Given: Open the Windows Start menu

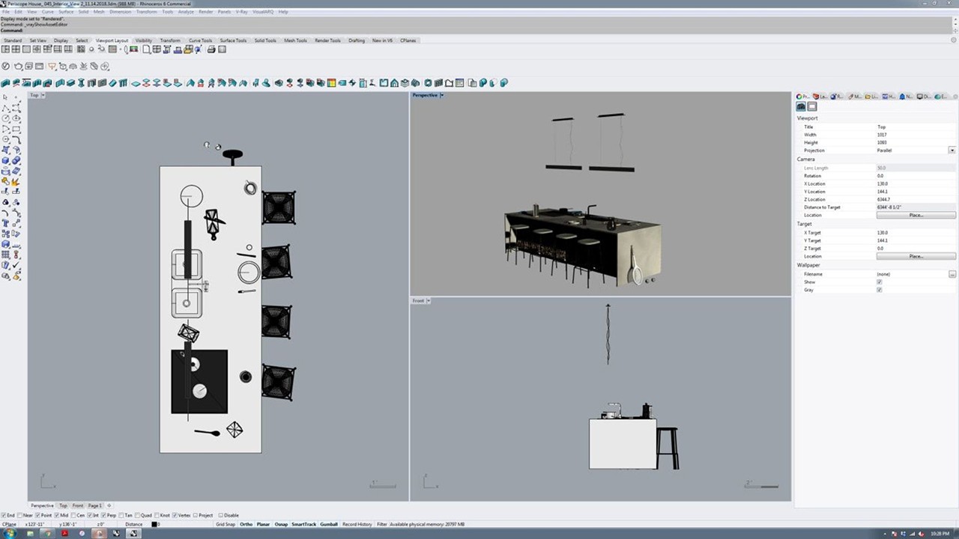Looking at the screenshot, I should point(10,533).
